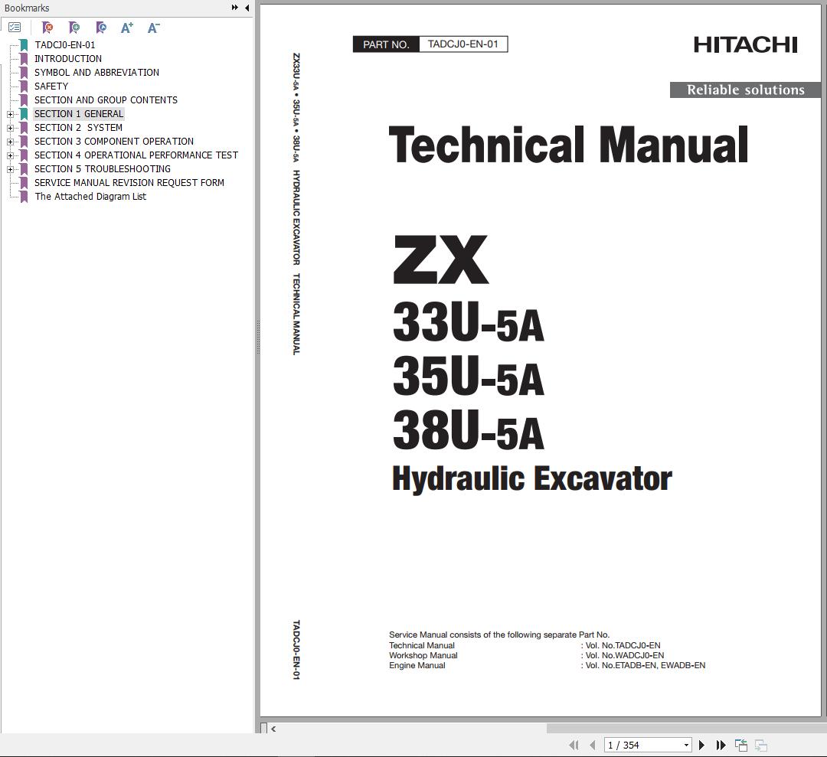Expand SECTION 5 TROUBLESHOOTING tree node
Image resolution: width=827 pixels, height=757 pixels.
(x=10, y=168)
